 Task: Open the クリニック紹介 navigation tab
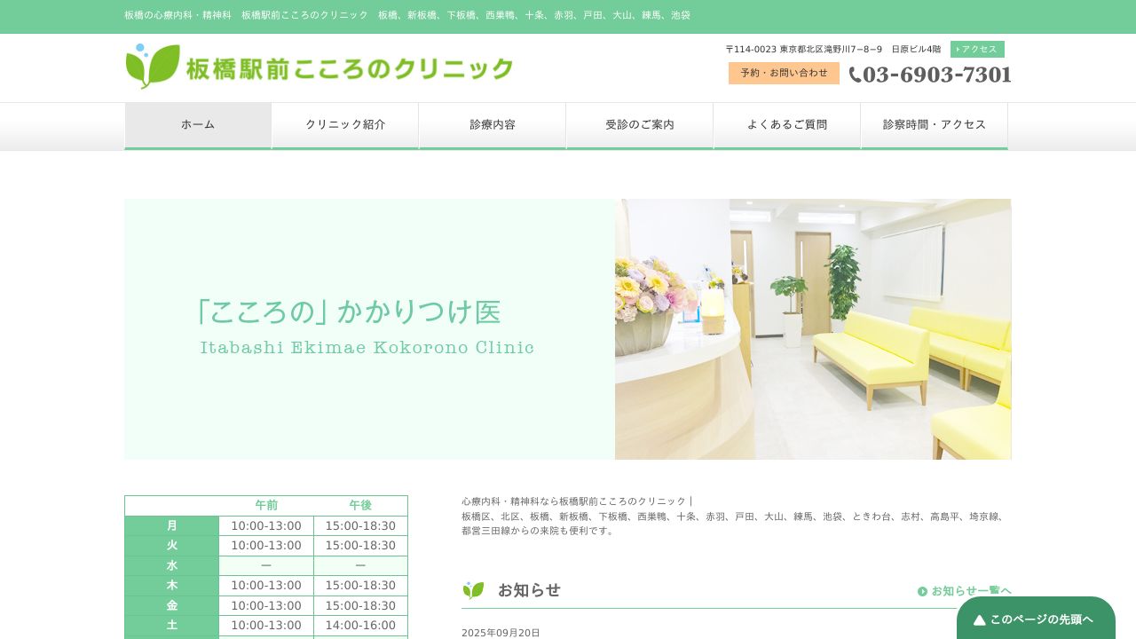pos(345,124)
